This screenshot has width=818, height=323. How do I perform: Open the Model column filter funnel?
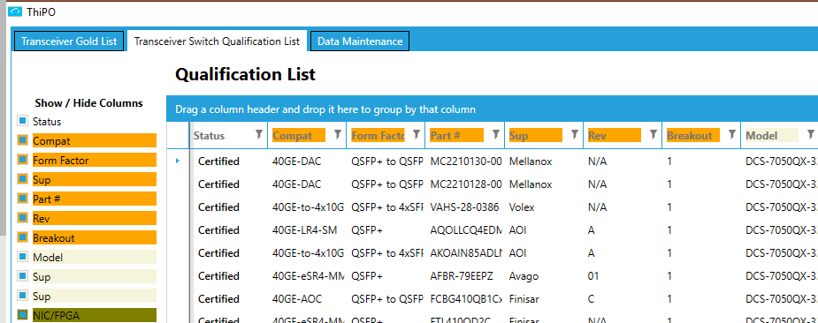tap(810, 134)
